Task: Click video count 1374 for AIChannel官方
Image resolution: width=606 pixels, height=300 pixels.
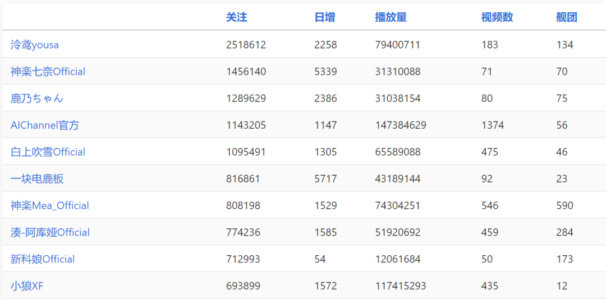Action: coord(493,125)
